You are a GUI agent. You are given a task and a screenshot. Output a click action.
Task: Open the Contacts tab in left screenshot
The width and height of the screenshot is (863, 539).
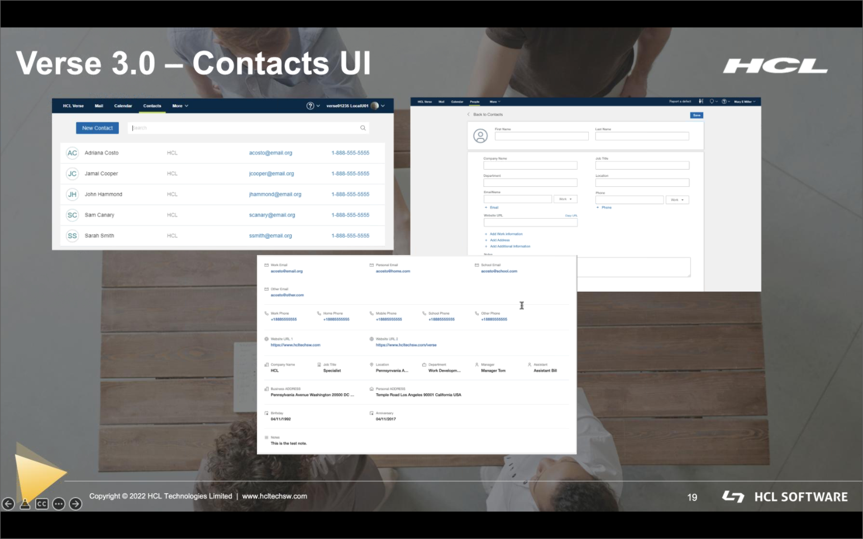152,105
